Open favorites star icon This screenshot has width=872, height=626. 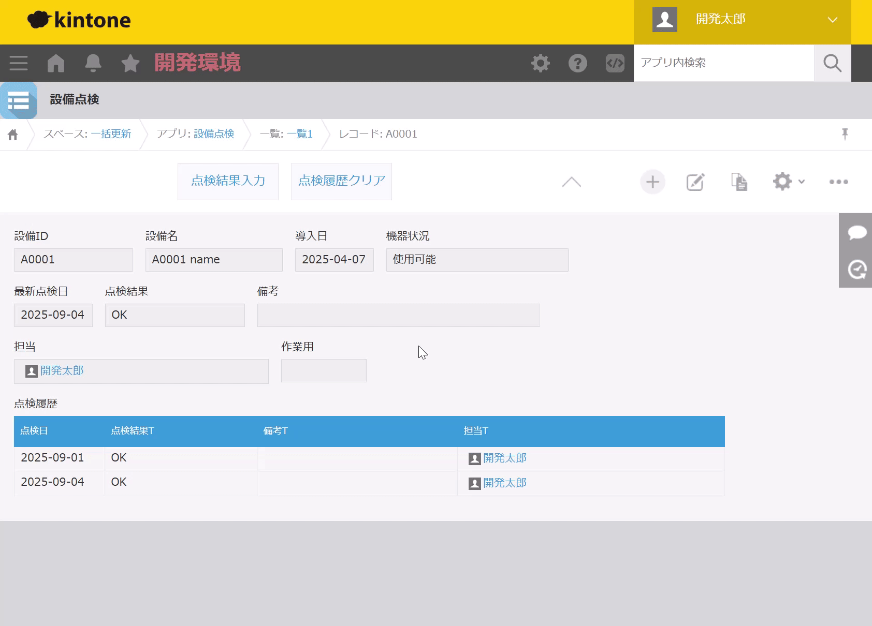tap(130, 63)
